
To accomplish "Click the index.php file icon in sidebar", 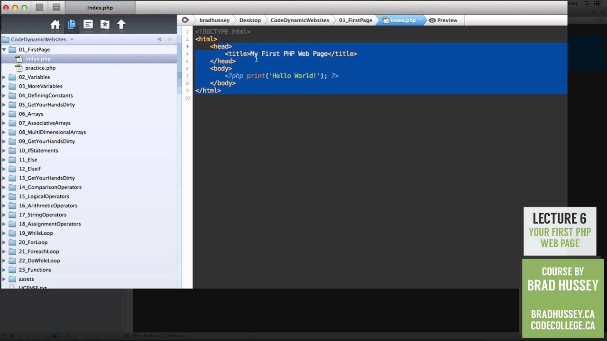I will point(19,59).
